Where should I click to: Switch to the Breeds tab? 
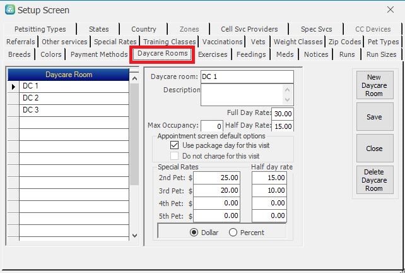19,54
